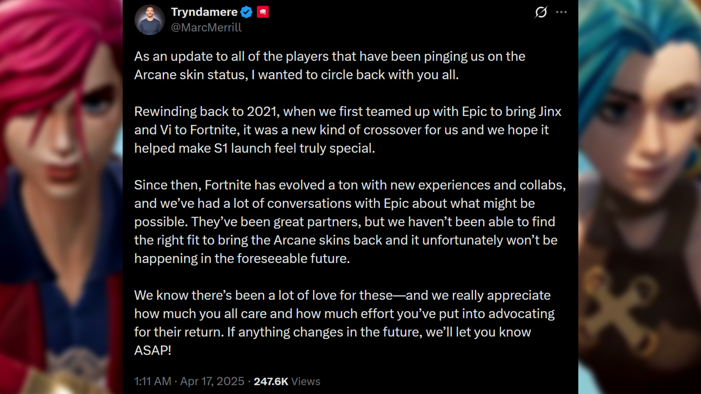Open the Tryndamere display name link
701x394 pixels.
tap(204, 12)
